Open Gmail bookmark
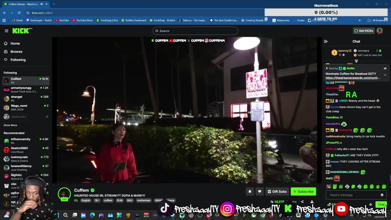The height and width of the screenshot is (220, 391). coord(17,20)
